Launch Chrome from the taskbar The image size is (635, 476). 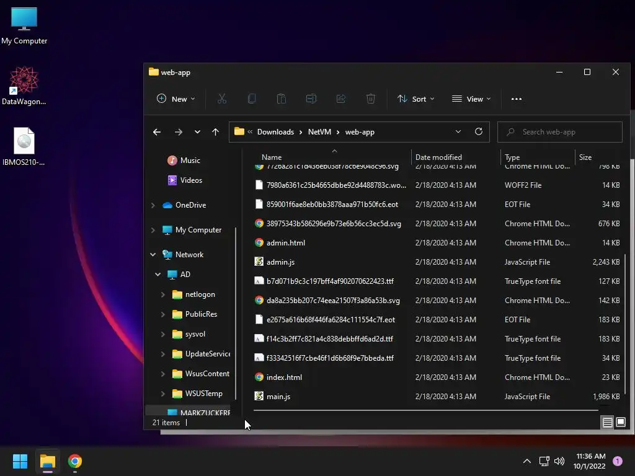(x=75, y=461)
